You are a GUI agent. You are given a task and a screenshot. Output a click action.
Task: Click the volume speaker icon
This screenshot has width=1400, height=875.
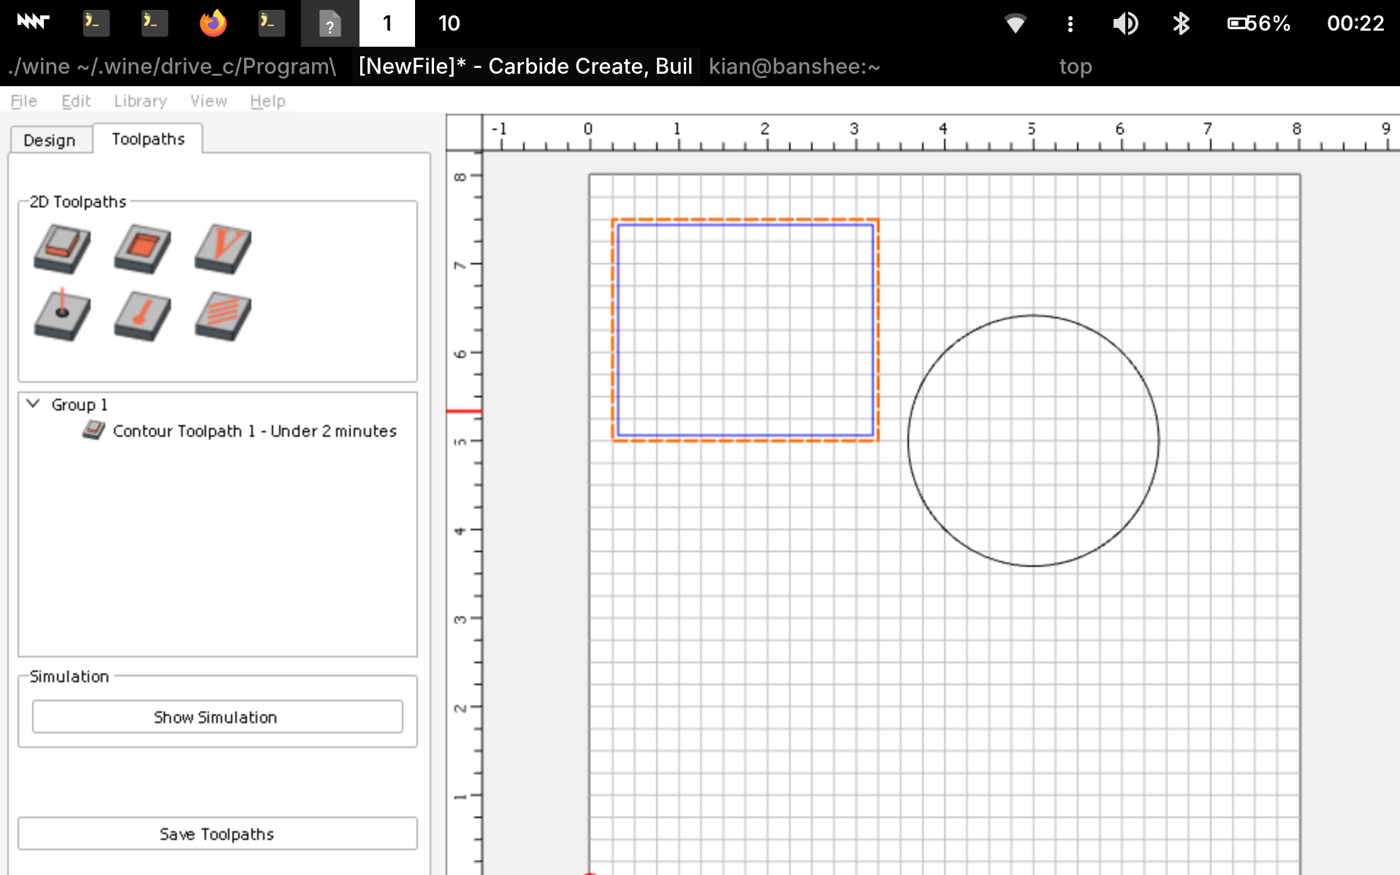pyautogui.click(x=1125, y=23)
